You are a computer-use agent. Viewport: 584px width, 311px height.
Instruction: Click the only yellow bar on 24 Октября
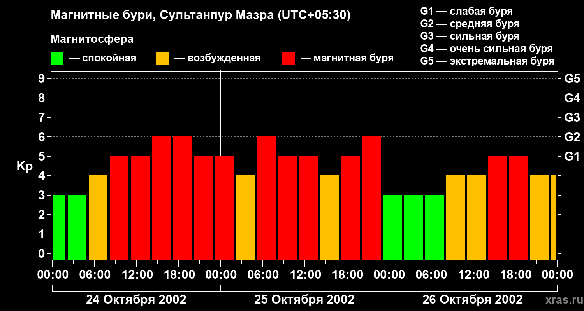tap(98, 217)
